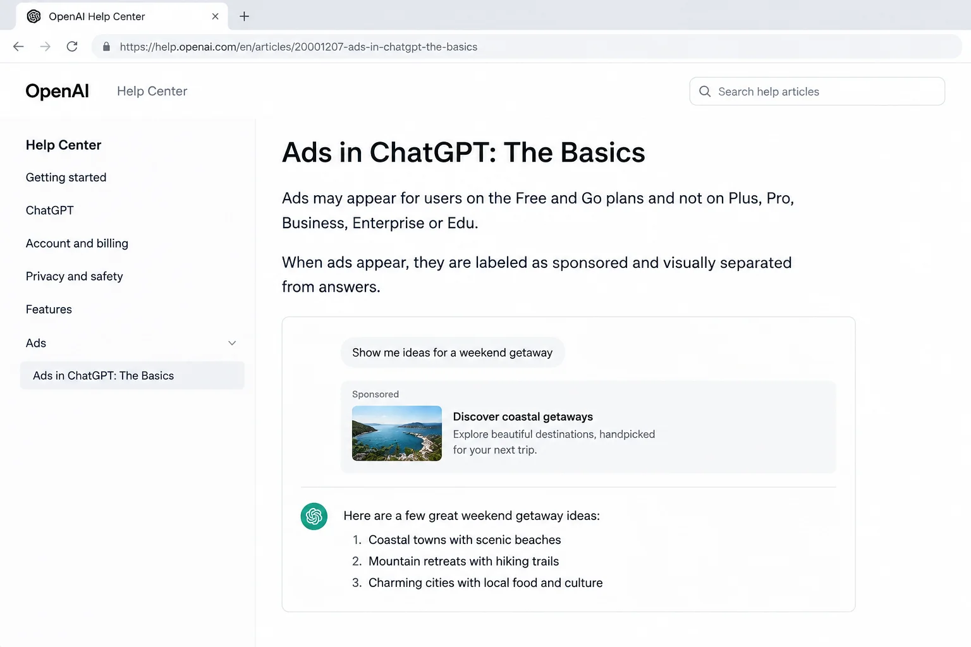
Task: Open Getting started in the sidebar
Action: (x=66, y=178)
